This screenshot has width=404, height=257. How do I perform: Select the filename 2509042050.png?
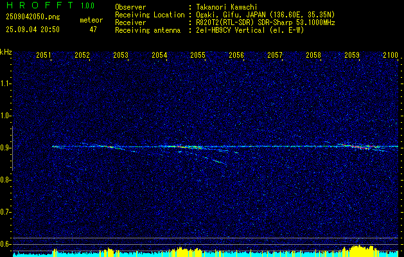pos(33,17)
